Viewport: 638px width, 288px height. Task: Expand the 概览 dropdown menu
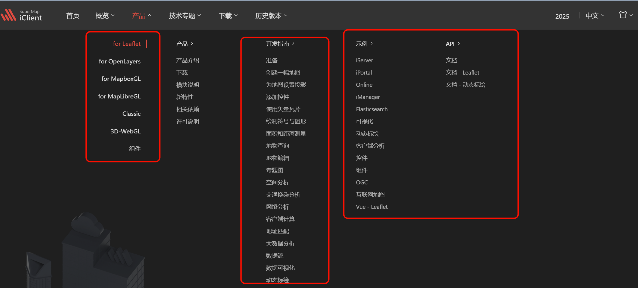[105, 16]
